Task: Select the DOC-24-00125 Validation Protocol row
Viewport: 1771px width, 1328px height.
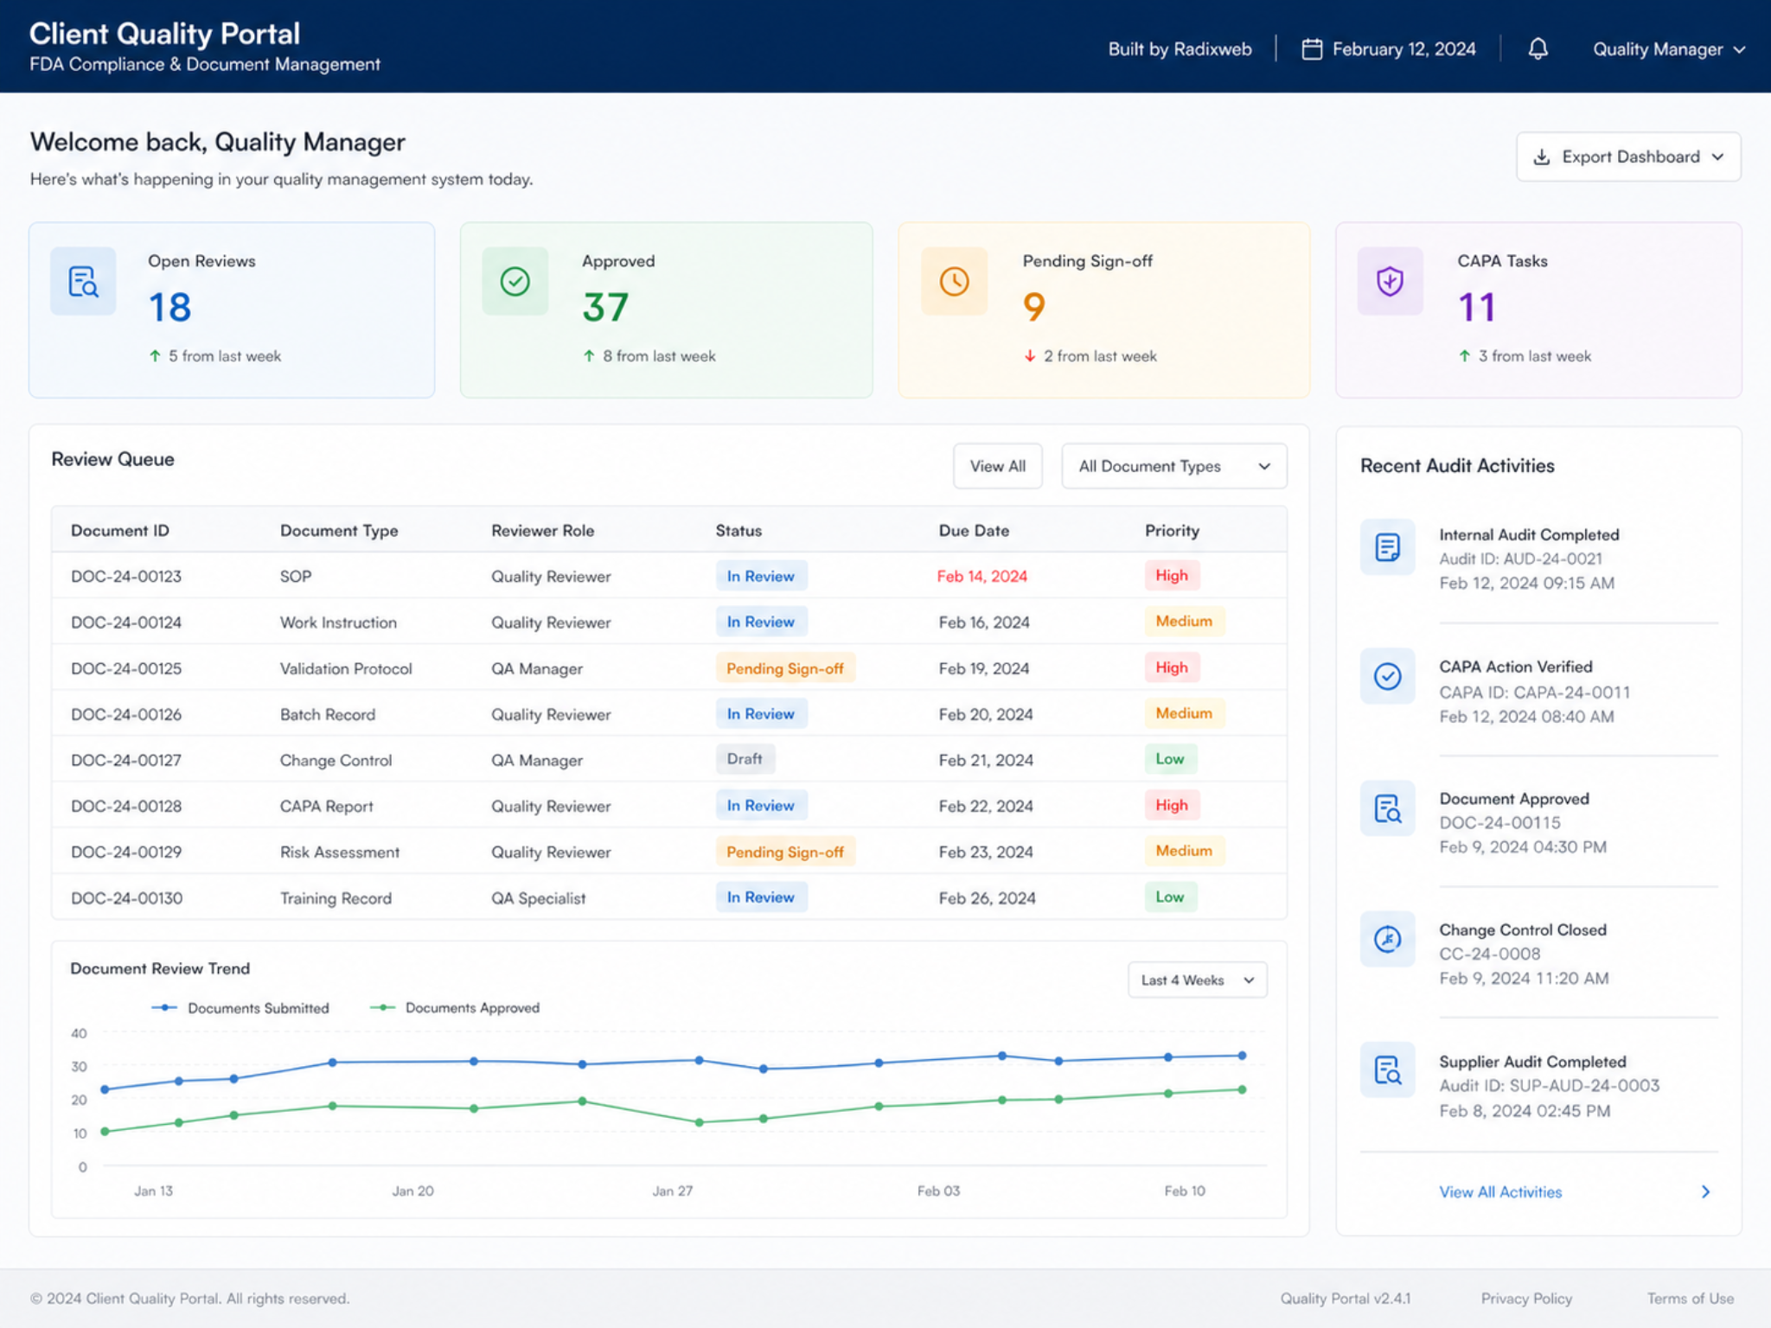Action: click(668, 667)
